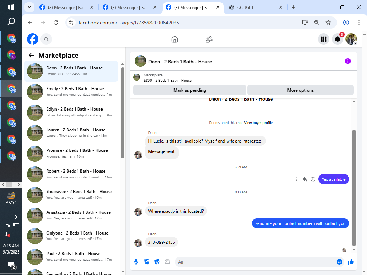The image size is (367, 275).
Task: Open Facebook notifications bell
Action: click(x=337, y=39)
